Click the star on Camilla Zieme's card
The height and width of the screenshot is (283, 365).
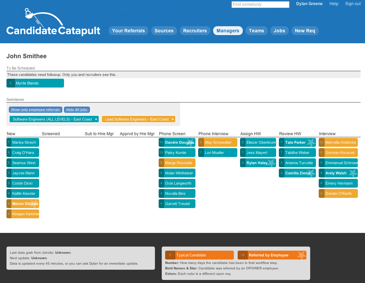click(311, 173)
